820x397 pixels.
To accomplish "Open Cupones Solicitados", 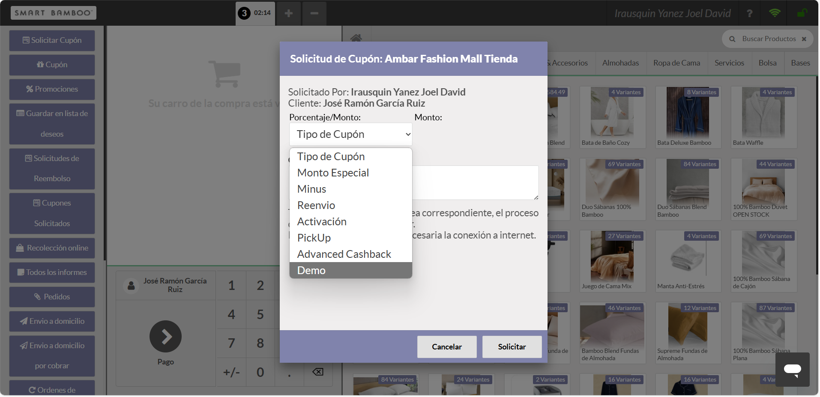I will [52, 213].
